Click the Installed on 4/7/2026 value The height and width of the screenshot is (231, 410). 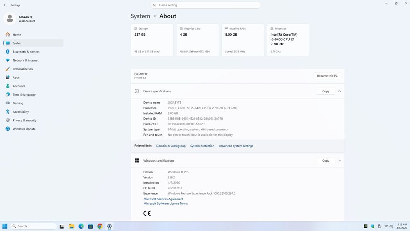pos(173,183)
